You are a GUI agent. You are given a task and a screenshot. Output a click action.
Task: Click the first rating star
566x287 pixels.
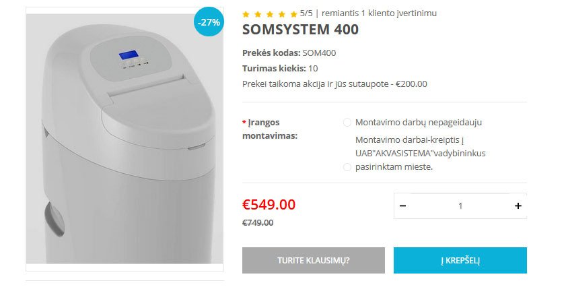246,13
